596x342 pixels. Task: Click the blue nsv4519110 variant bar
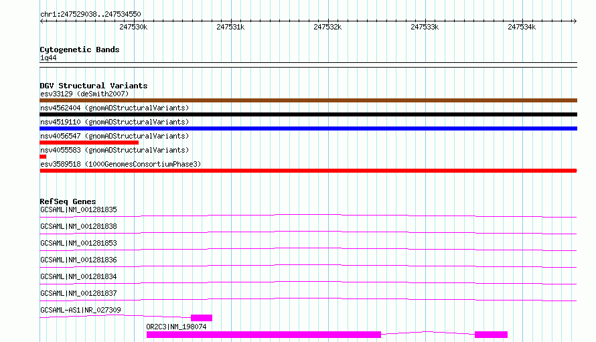pos(308,129)
